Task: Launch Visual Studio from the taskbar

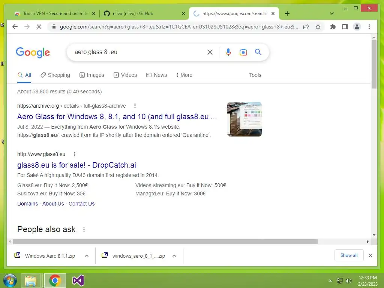Action: (78, 280)
